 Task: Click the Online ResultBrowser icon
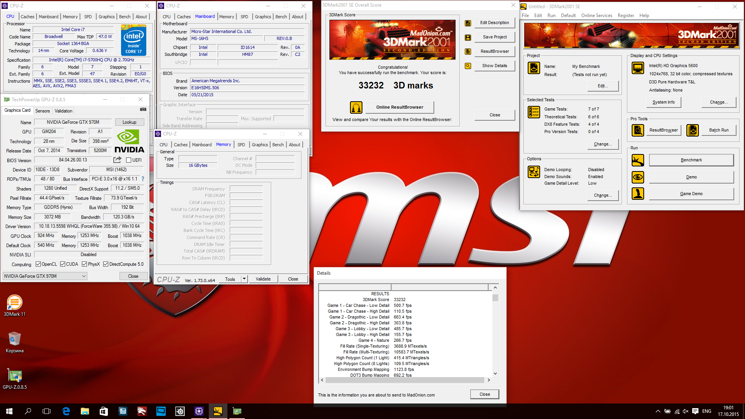(x=356, y=107)
